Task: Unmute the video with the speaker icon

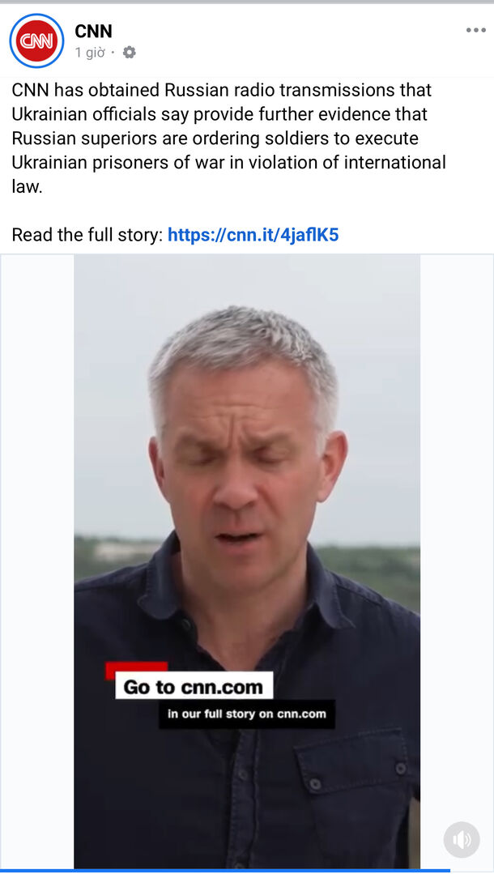Action: tap(461, 839)
